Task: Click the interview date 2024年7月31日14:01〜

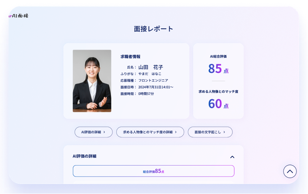Action: (x=156, y=87)
